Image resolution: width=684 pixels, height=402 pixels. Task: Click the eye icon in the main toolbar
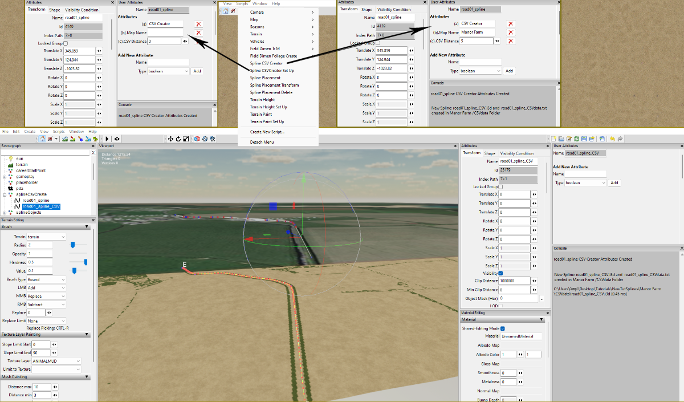point(117,139)
